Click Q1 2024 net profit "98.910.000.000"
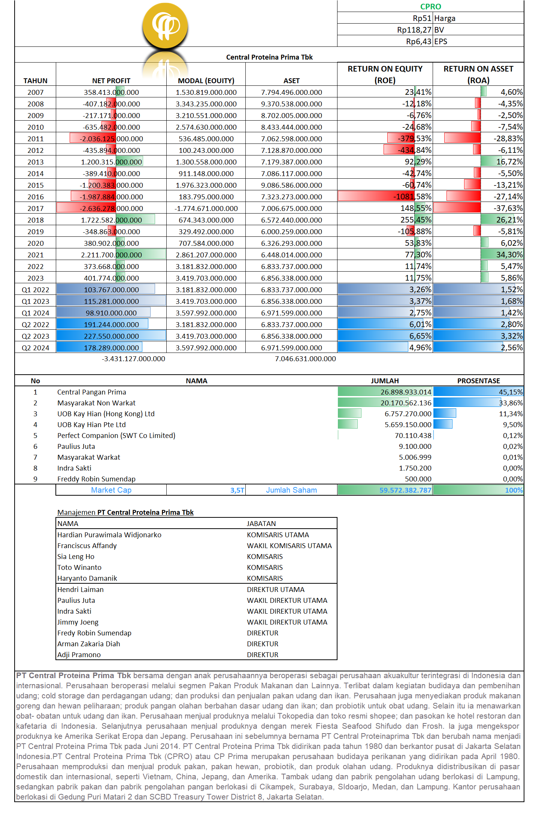Viewport: 539px width, 813px height. coord(111,313)
